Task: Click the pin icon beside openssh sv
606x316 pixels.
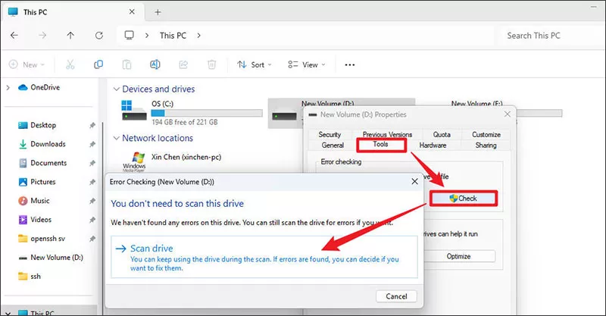Action: (x=92, y=239)
